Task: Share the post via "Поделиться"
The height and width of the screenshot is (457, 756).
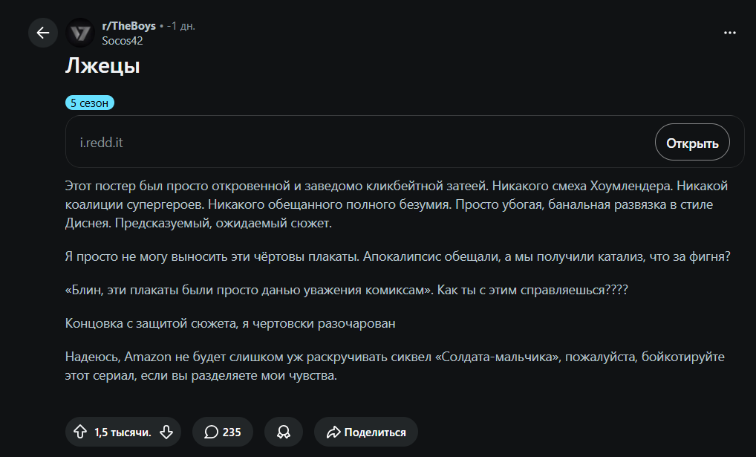Action: coord(366,432)
